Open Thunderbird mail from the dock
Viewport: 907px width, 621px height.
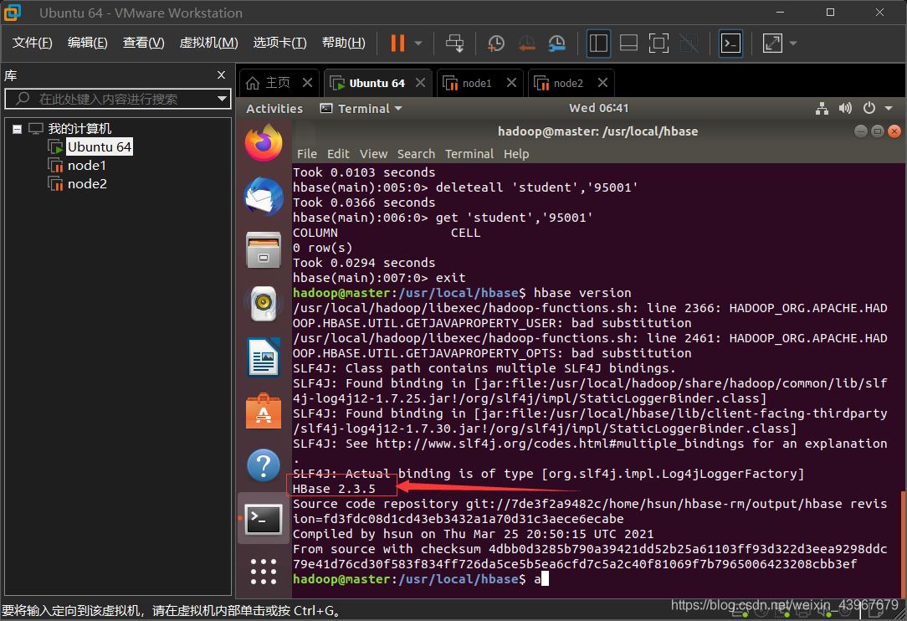pos(264,197)
